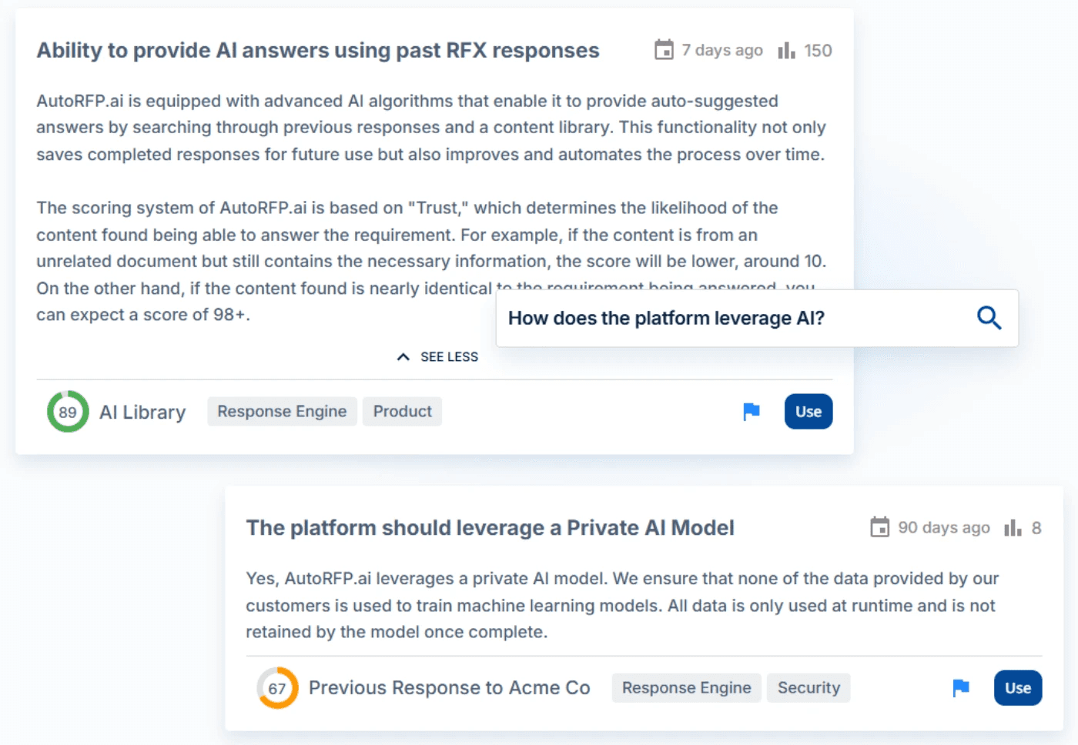The height and width of the screenshot is (745, 1078).
Task: Collapse the answer using SEE LESS
Action: 448,356
